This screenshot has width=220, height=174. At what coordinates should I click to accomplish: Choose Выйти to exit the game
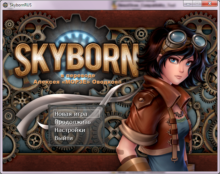[64, 138]
